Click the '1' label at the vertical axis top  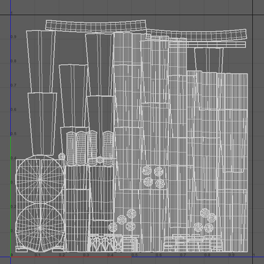12,13
